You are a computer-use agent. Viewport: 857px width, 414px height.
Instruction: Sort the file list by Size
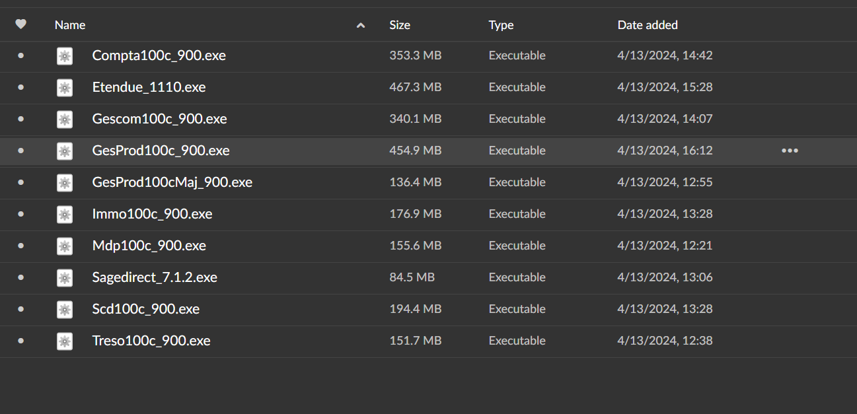pos(400,25)
